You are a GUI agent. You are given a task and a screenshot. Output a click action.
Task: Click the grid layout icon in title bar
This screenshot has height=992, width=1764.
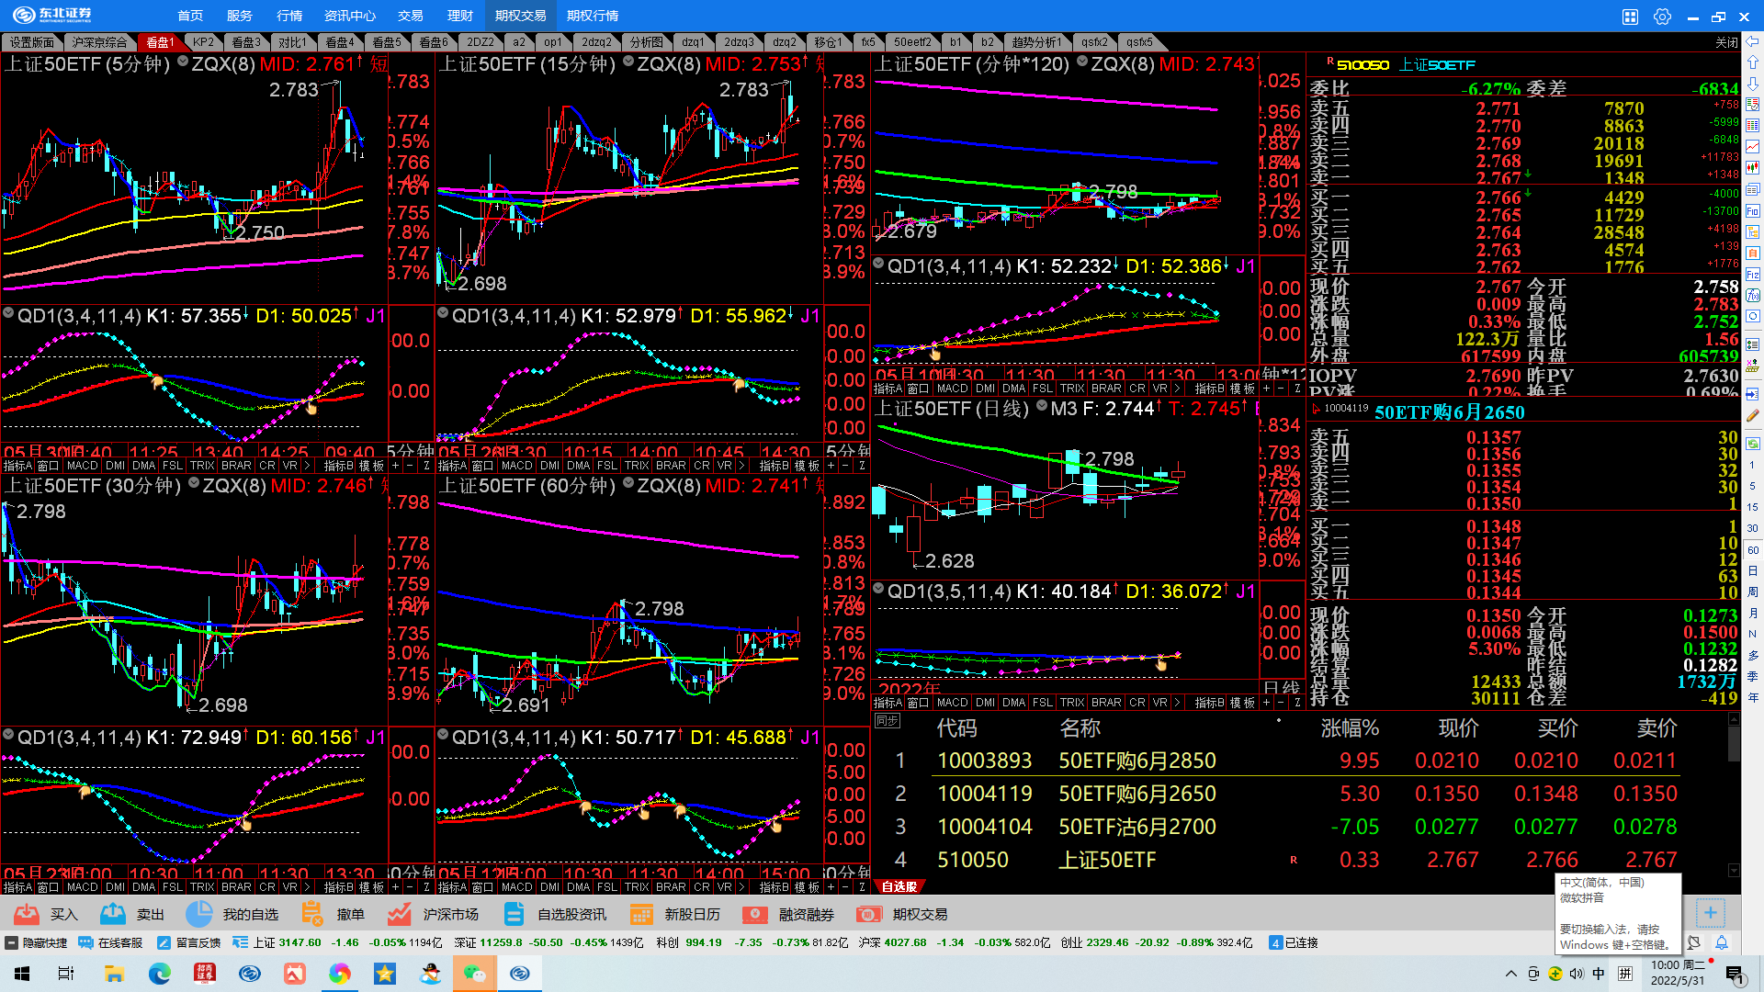pos(1630,16)
